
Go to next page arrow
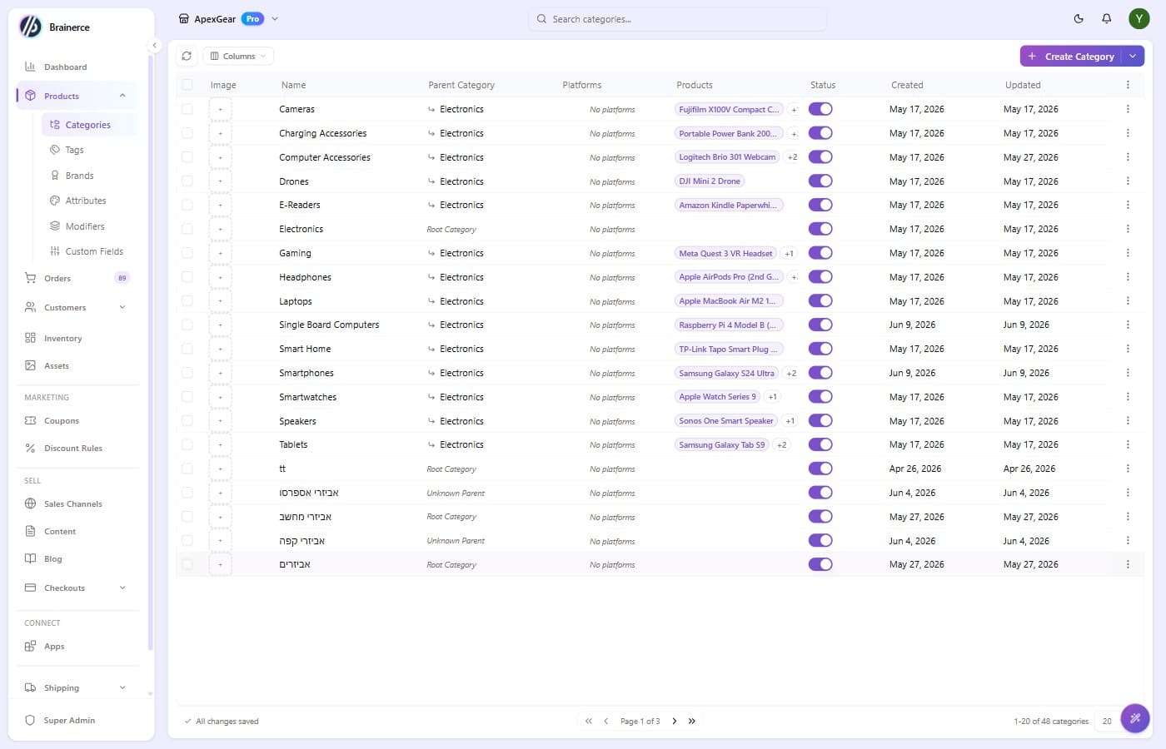[675, 721]
